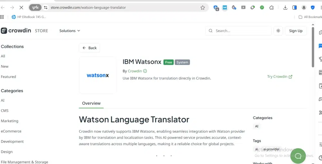The width and height of the screenshot is (322, 164).
Task: Click the IBM Watsonx title
Action: click(x=142, y=62)
